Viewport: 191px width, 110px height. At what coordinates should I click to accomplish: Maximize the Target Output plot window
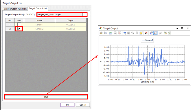(x=182, y=28)
